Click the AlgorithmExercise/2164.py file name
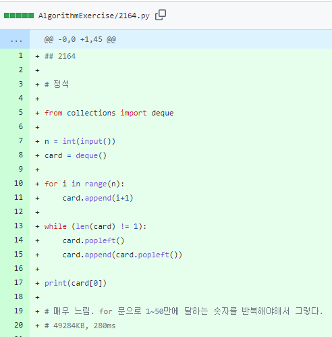This screenshot has width=332, height=337. point(94,16)
